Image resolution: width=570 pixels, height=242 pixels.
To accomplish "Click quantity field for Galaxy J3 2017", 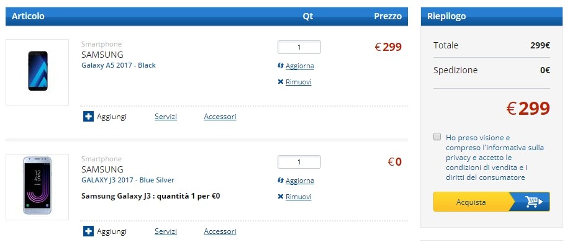I will [x=299, y=162].
